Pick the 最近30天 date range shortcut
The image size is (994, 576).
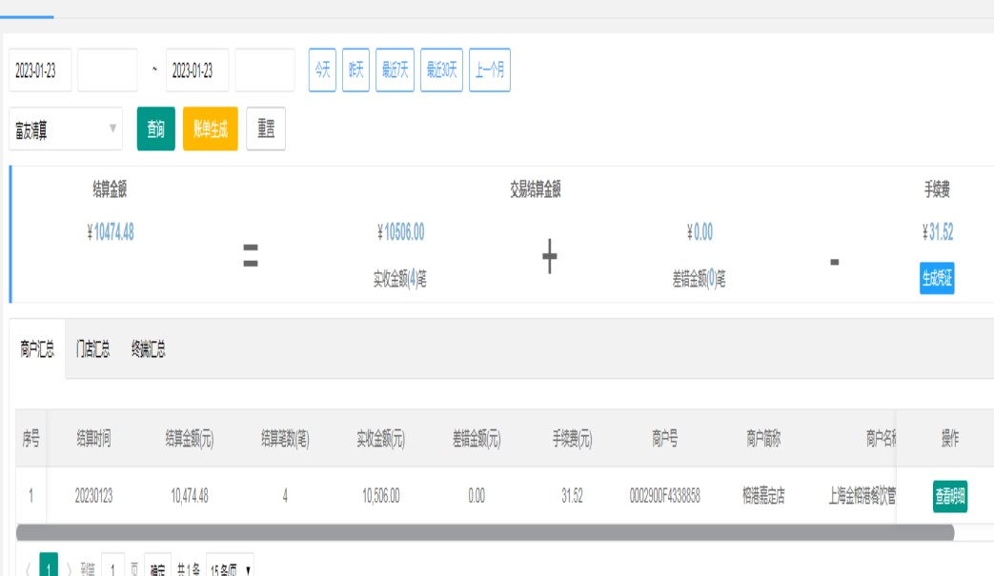[442, 70]
